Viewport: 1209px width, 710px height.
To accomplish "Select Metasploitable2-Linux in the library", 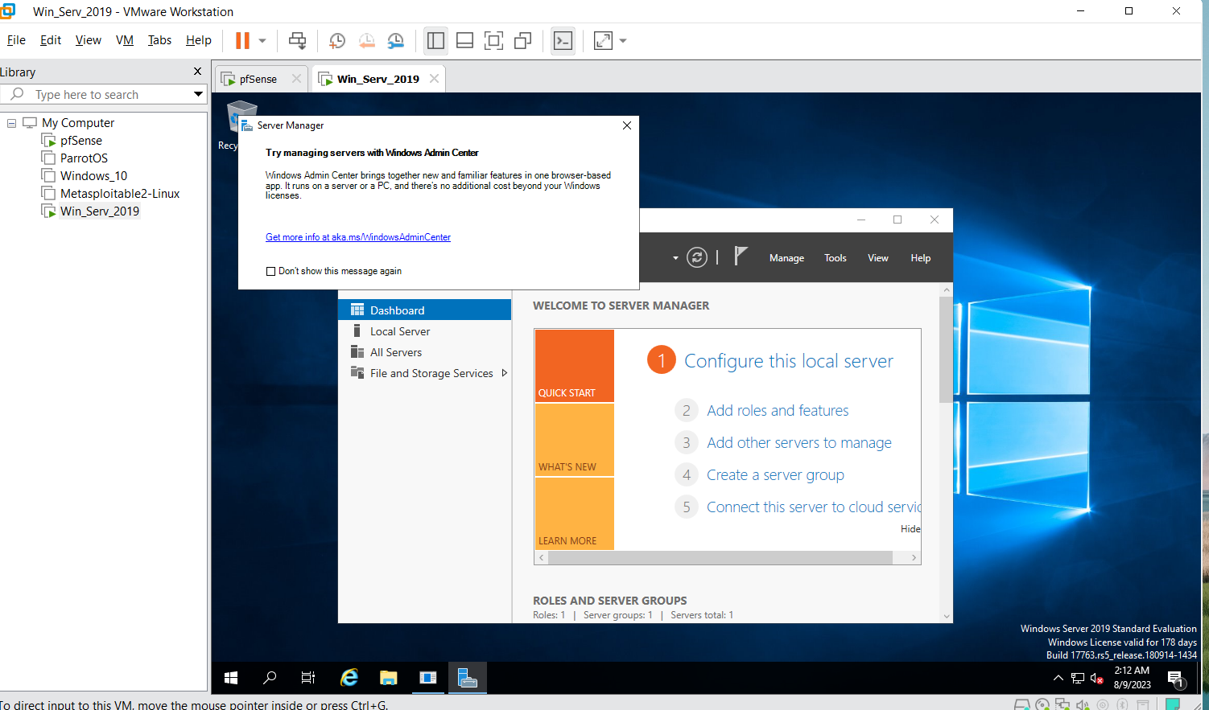I will click(120, 194).
